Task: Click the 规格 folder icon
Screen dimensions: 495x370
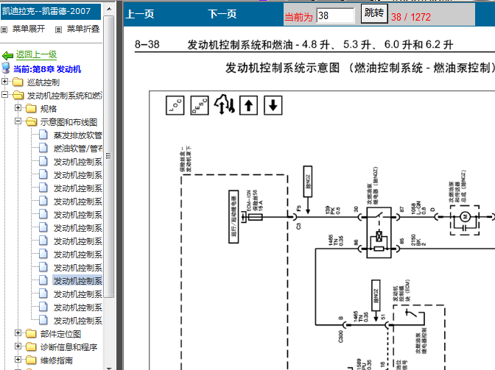Action: click(31, 109)
